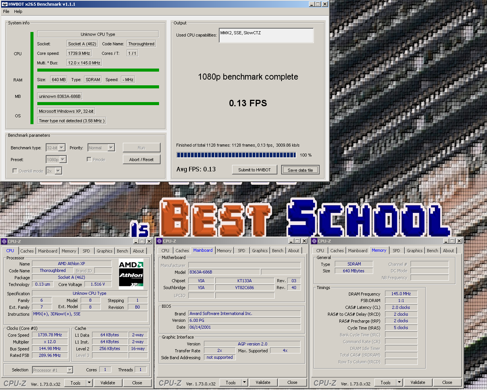Open About tab in Memory CPU-Z window

(x=449, y=251)
